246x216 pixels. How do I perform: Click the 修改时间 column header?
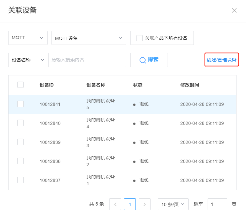point(190,85)
